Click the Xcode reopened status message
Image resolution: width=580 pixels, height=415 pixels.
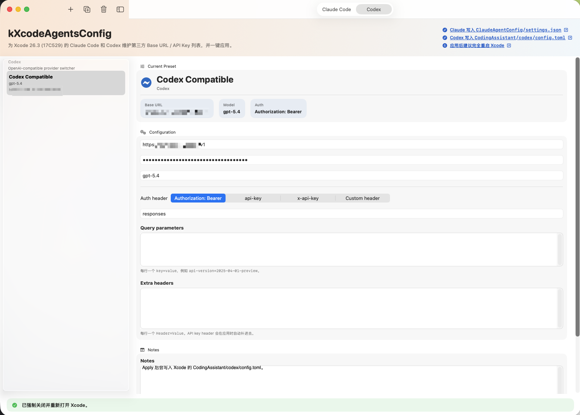tap(55, 405)
